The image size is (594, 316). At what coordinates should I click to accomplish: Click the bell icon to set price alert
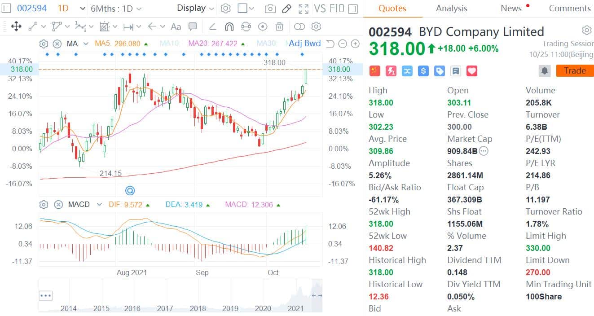coord(545,70)
